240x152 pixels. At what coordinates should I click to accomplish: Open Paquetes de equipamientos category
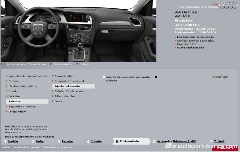click(x=27, y=76)
